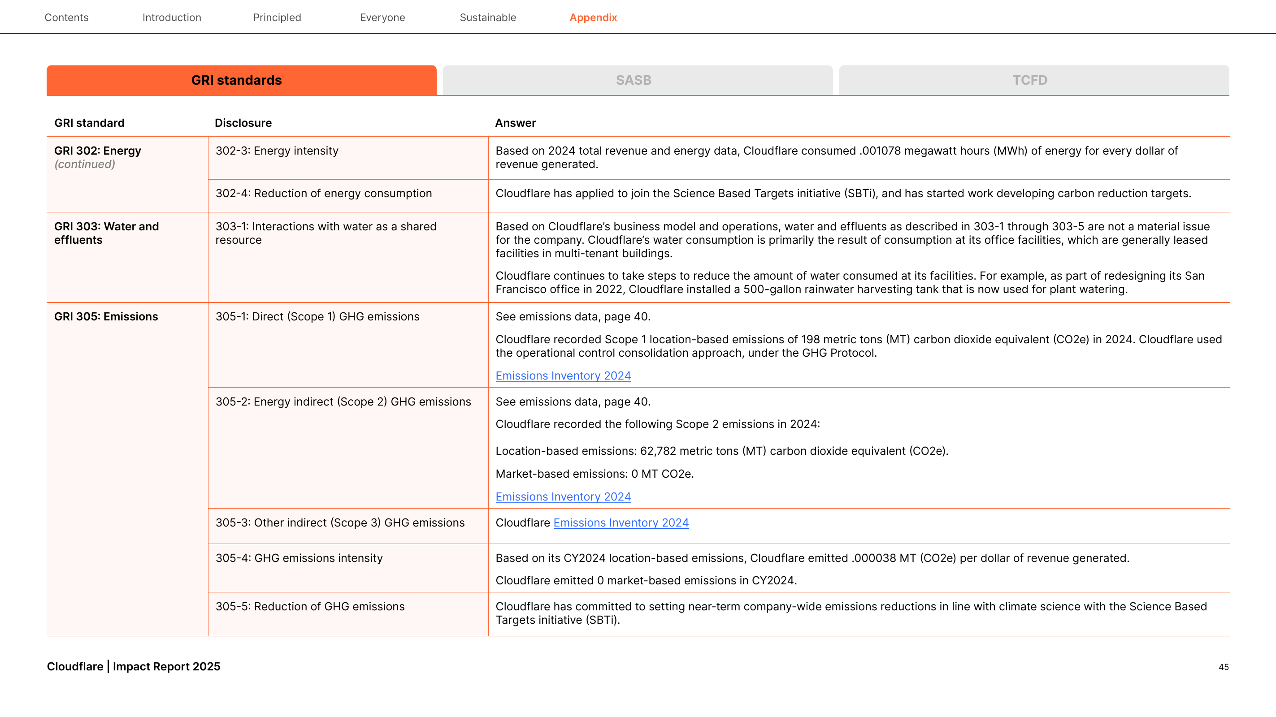Screen dimensions: 1276x717
Task: Click the GRI 305: Emissions row heading
Action: (x=106, y=316)
